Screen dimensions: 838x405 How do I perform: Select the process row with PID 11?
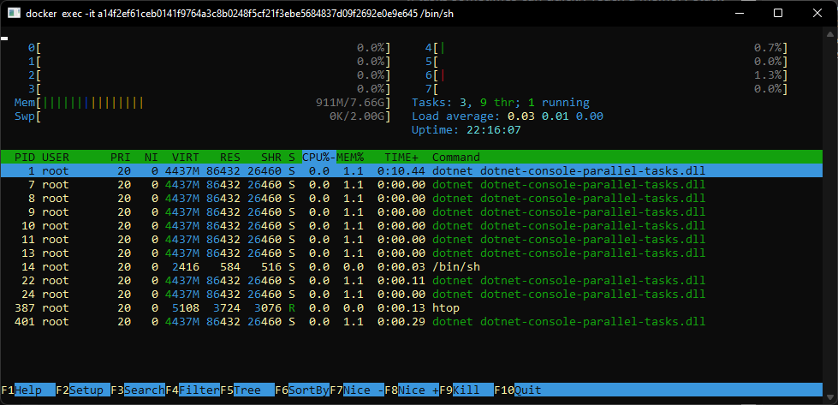click(x=412, y=240)
